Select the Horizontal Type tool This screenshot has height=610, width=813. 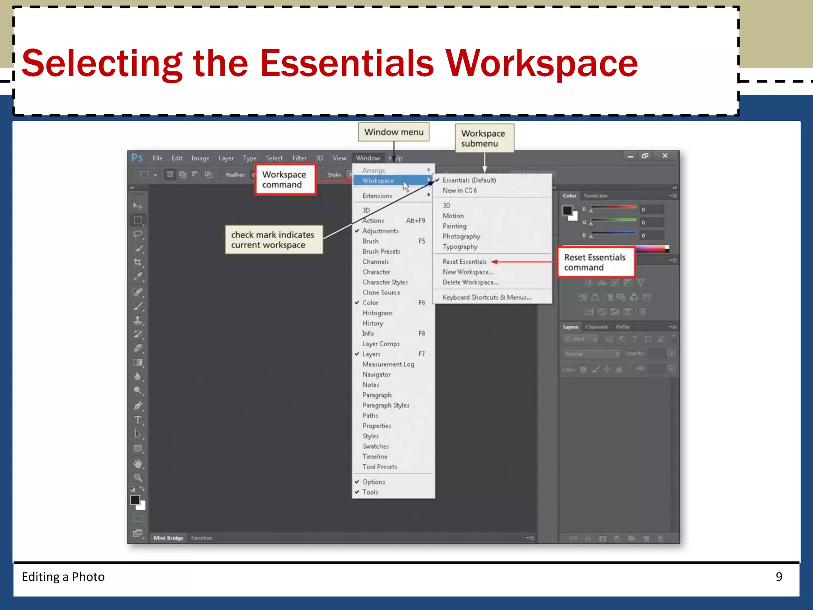coord(138,420)
